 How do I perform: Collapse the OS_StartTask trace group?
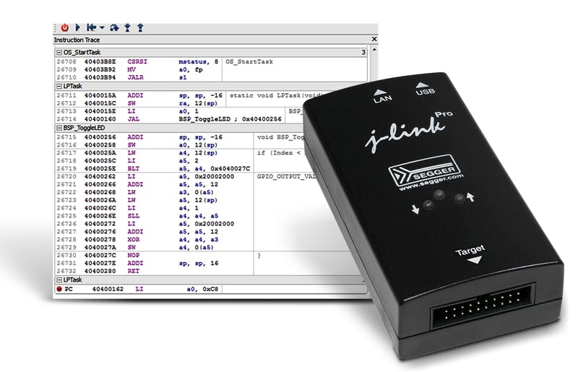[x=59, y=53]
